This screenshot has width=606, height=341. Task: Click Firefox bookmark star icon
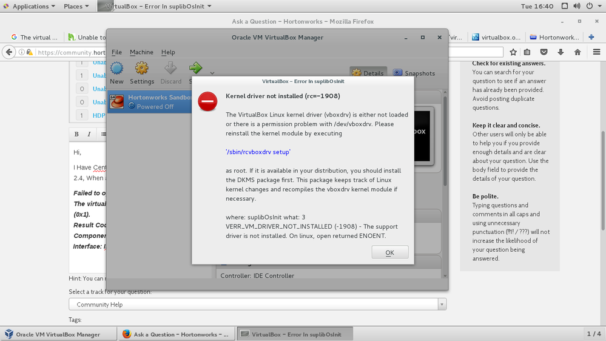coord(513,52)
